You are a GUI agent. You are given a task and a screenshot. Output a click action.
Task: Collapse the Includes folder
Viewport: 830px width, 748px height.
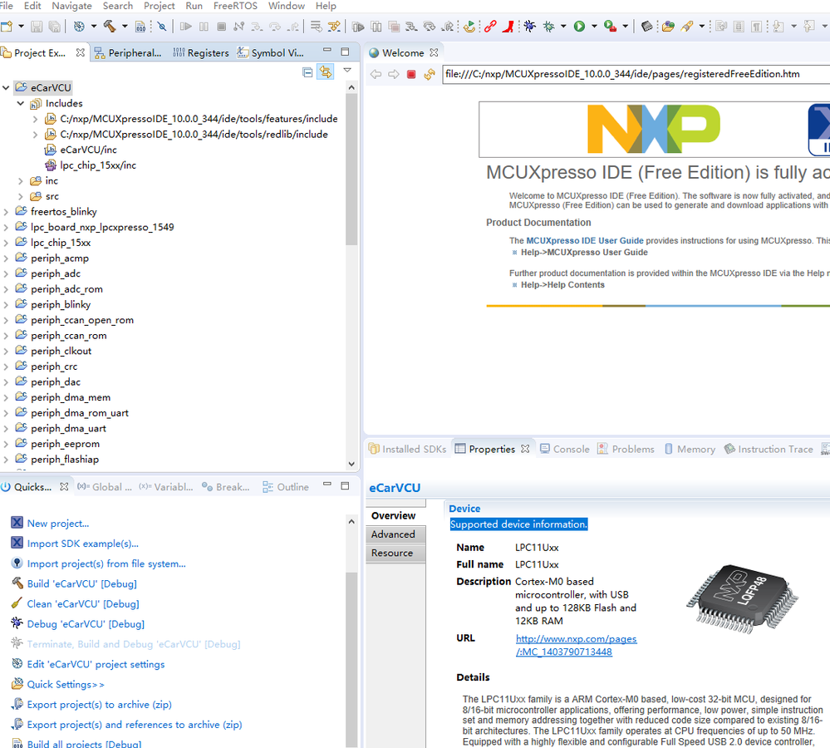pyautogui.click(x=21, y=103)
